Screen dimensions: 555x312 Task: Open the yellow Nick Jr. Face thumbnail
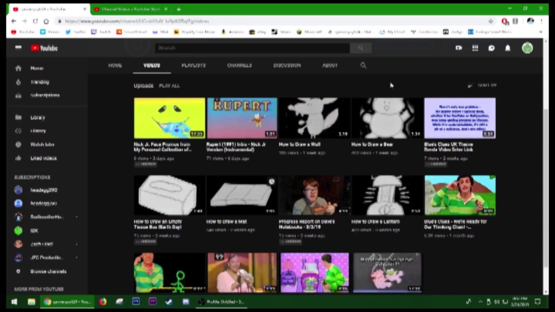click(x=170, y=118)
